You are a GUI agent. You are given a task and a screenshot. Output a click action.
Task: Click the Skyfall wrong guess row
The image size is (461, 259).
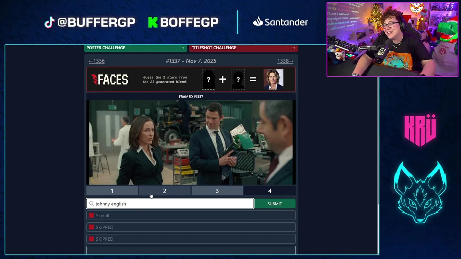[x=191, y=215]
